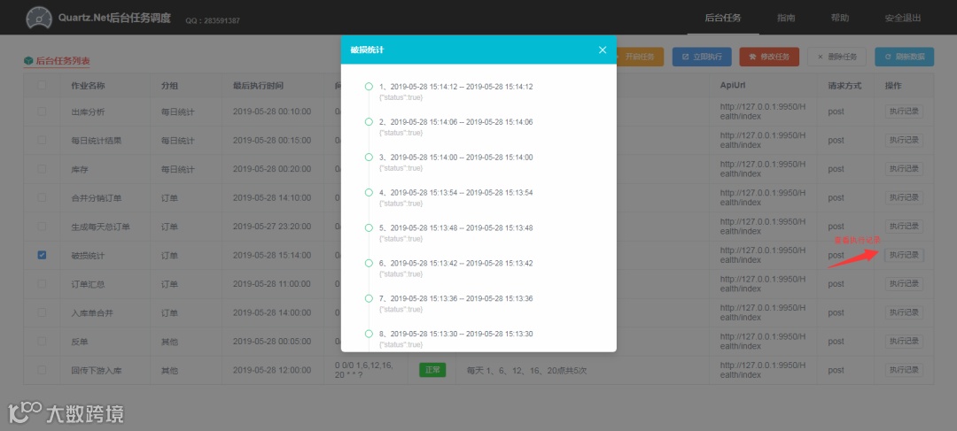This screenshot has height=431, width=957.
Task: Check the 每日统计结果 row checkbox
Action: pyautogui.click(x=43, y=140)
